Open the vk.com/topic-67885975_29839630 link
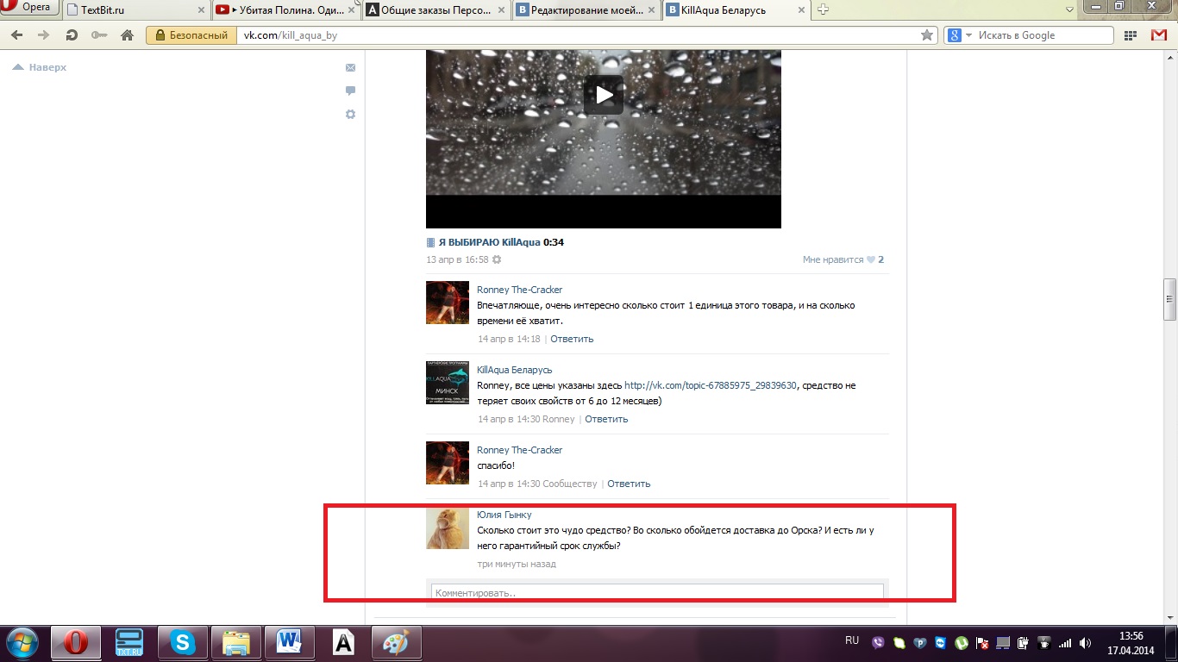 [711, 385]
